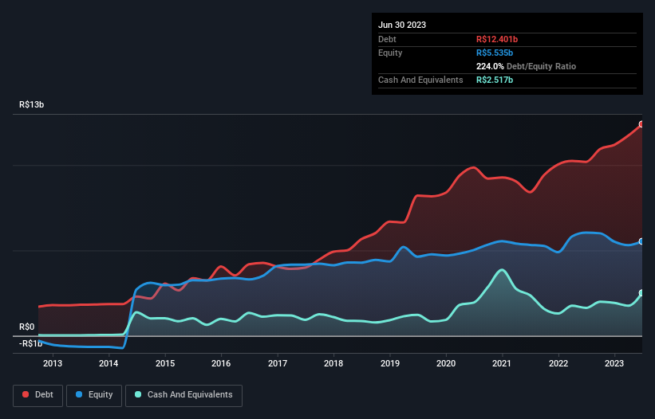Click the 2017 x-axis label
Image resolution: width=655 pixels, height=419 pixels.
[278, 364]
